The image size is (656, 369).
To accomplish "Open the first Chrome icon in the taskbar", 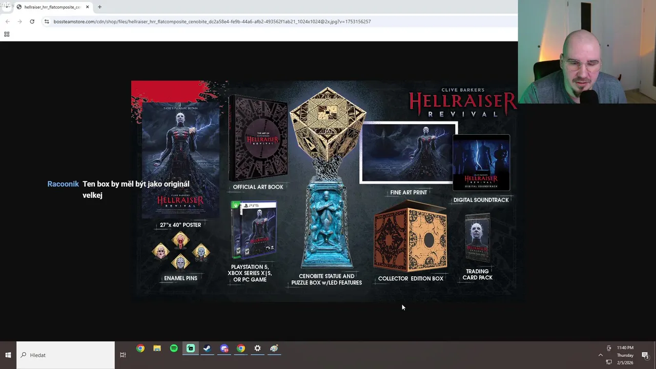I will click(x=140, y=348).
